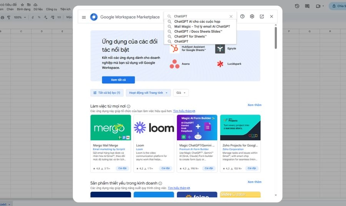
Task: Open the 'Chèn' menu in Sheets
Action: [10, 9]
